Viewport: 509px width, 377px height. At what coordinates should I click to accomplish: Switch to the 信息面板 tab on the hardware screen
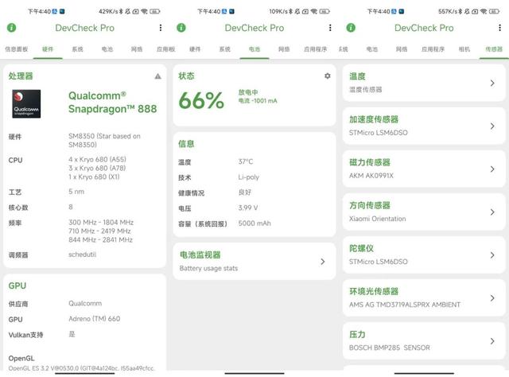tap(16, 49)
